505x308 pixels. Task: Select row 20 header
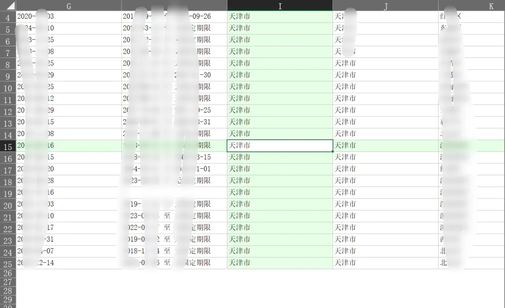8,205
